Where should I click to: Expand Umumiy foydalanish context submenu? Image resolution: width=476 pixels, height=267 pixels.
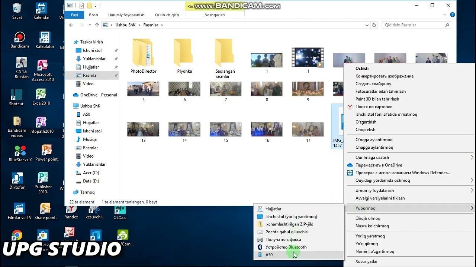point(472,190)
